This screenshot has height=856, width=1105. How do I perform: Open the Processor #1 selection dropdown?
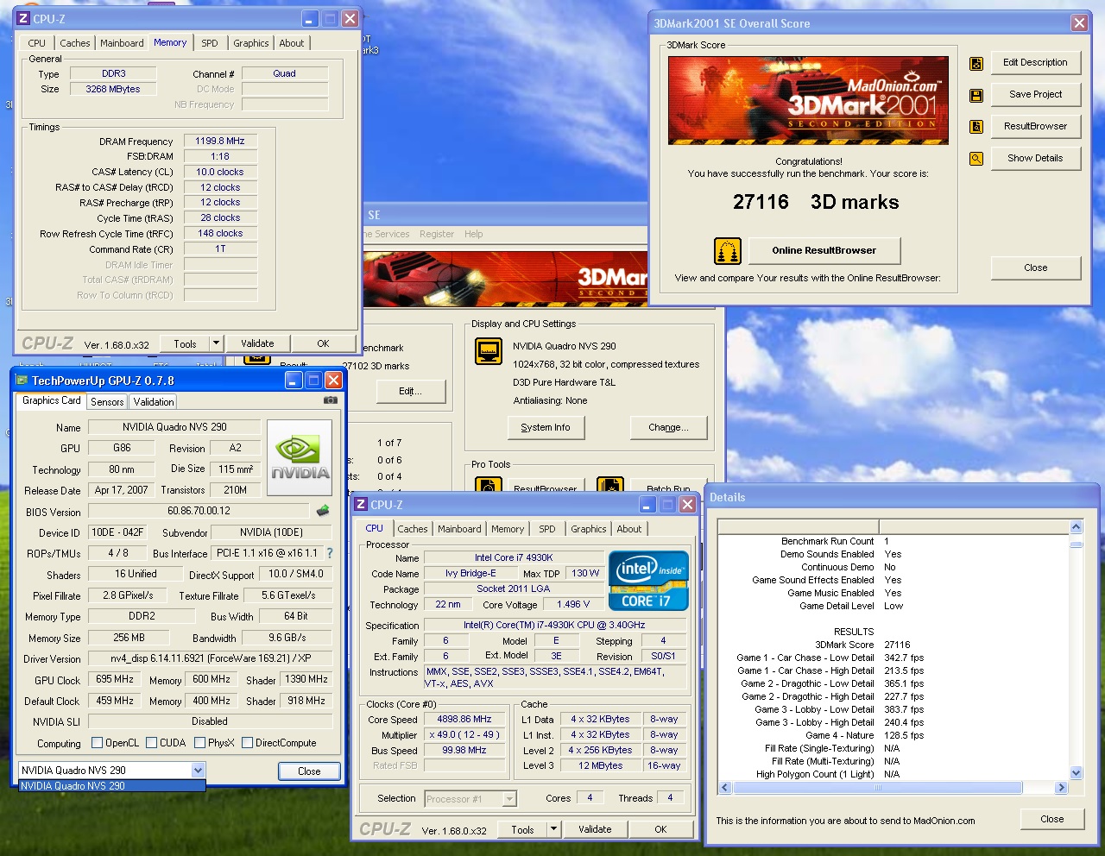point(470,799)
